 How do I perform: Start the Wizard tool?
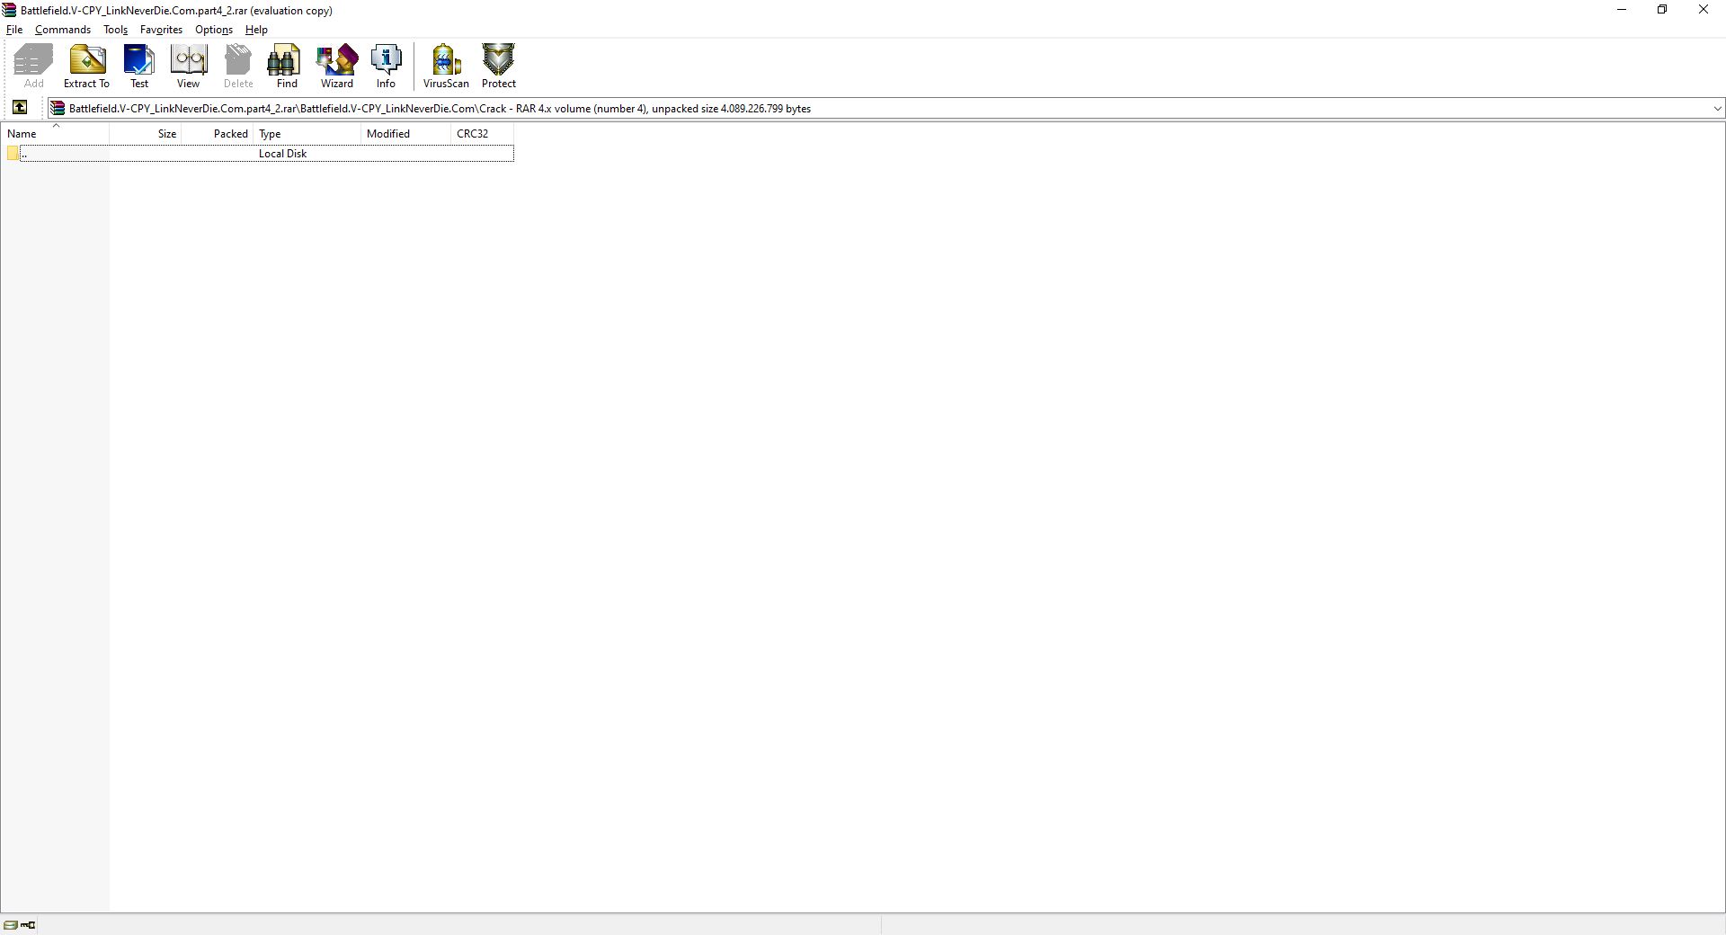tap(336, 67)
